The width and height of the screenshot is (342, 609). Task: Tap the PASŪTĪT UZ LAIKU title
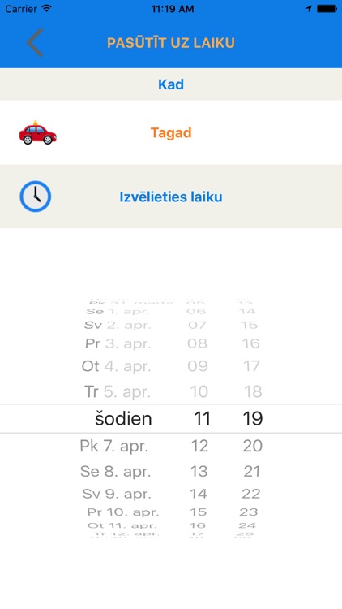click(x=171, y=43)
